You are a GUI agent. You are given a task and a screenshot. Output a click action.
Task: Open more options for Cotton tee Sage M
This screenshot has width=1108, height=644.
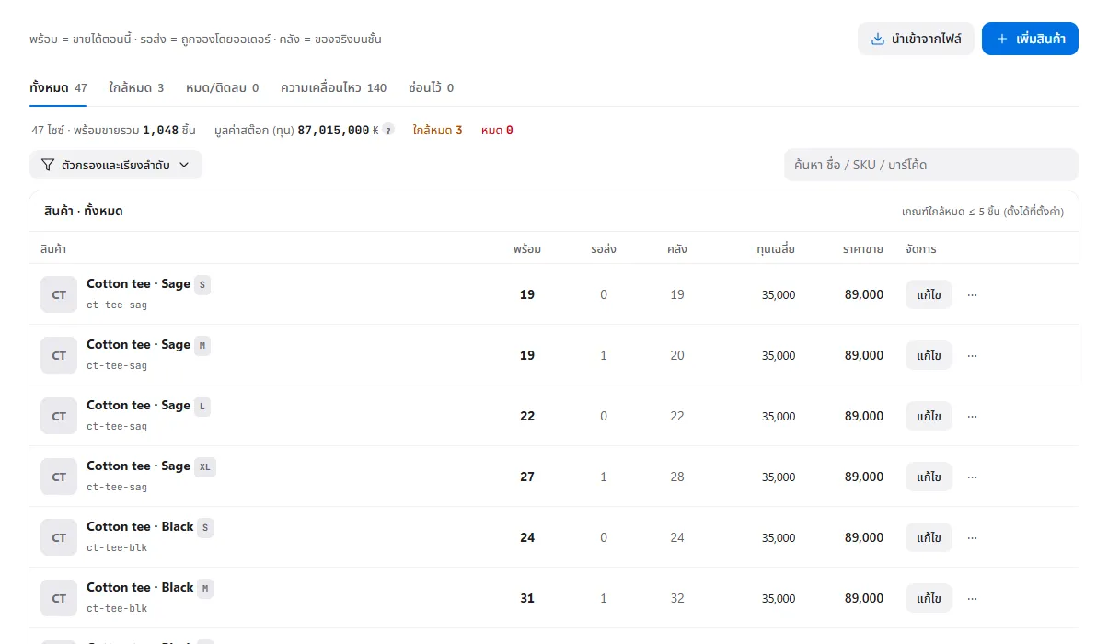click(972, 356)
